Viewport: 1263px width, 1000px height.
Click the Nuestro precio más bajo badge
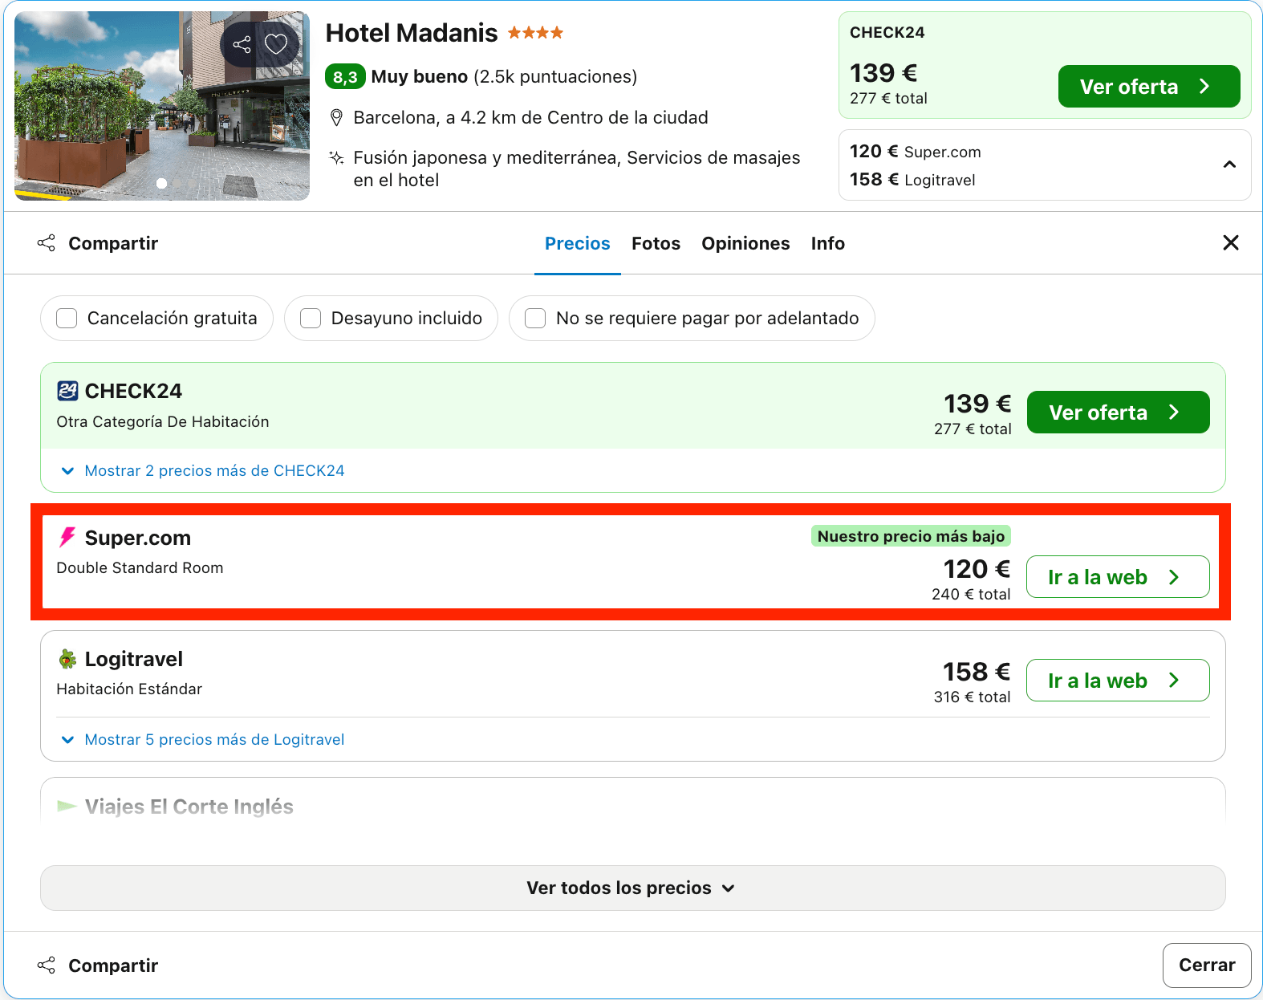point(911,536)
